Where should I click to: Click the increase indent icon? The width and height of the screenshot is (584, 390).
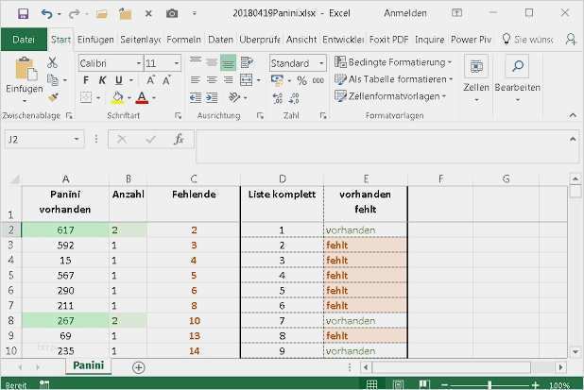[x=212, y=97]
